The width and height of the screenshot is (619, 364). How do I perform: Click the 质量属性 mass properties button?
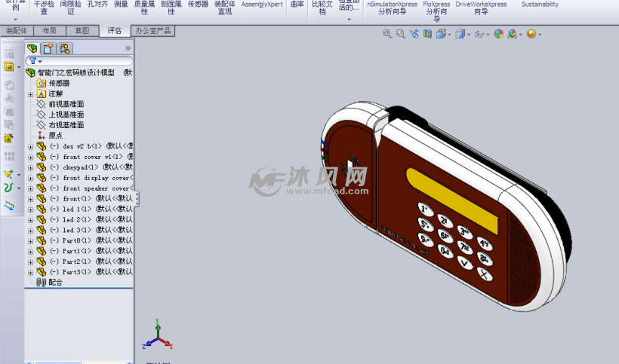pyautogui.click(x=144, y=8)
